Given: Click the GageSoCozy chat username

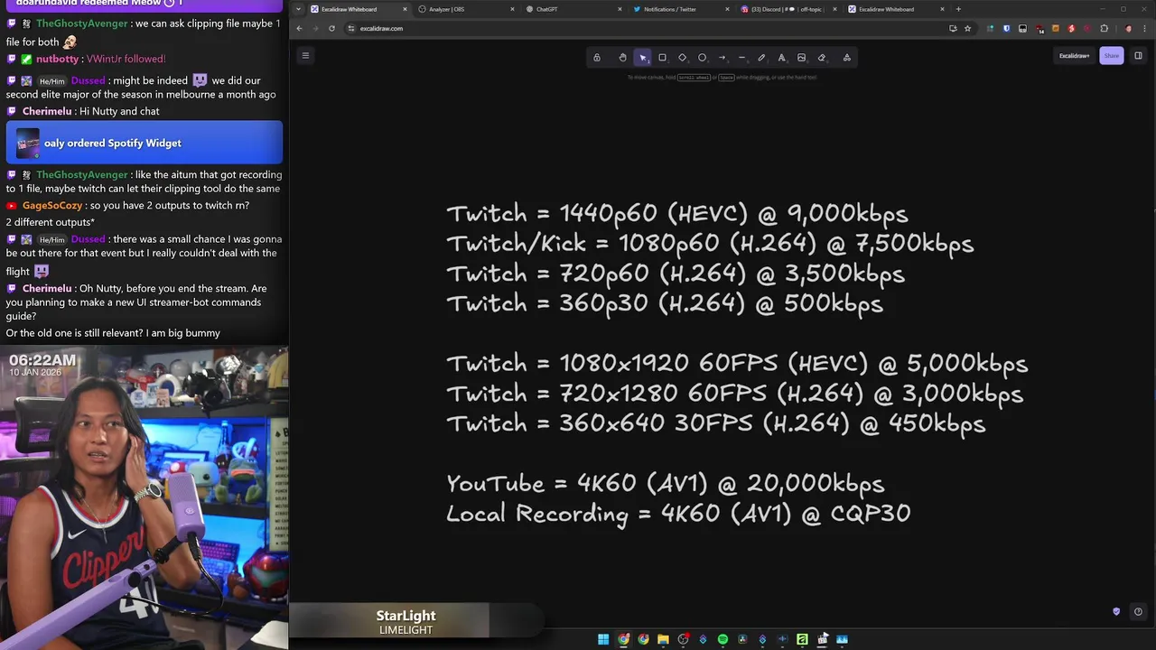Looking at the screenshot, I should tap(52, 206).
